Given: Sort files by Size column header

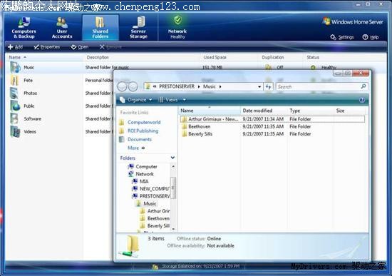Looking at the screenshot, I should [x=340, y=111].
